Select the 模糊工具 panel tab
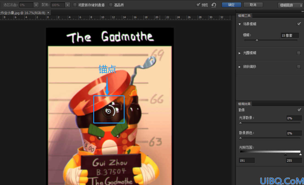The height and width of the screenshot is (185, 304). point(244,16)
